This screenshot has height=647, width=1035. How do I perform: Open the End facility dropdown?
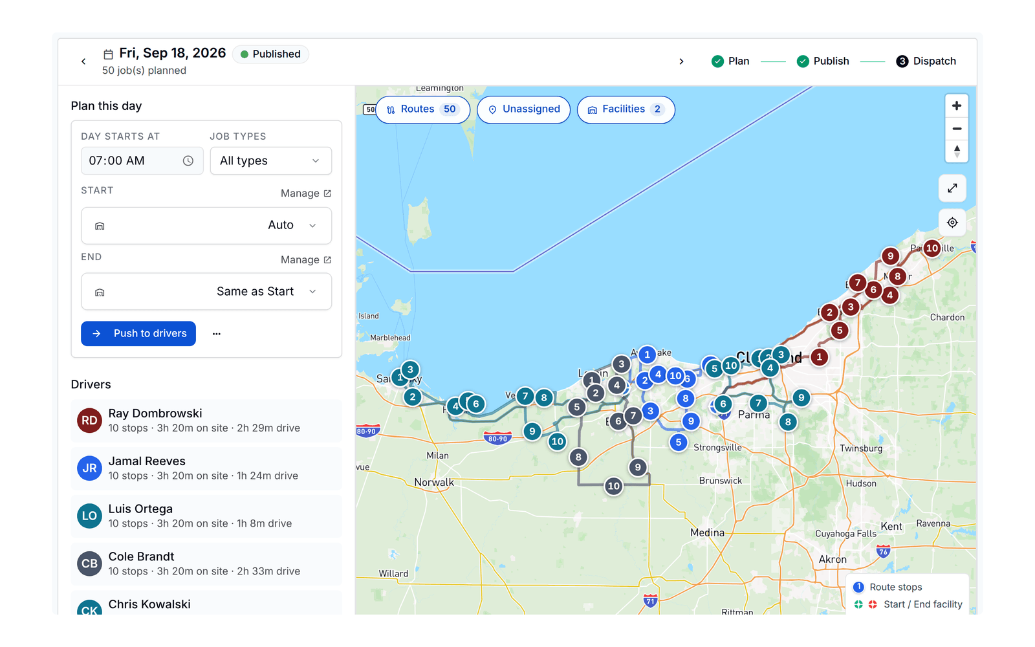206,292
